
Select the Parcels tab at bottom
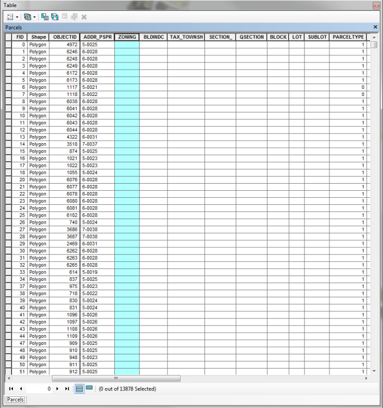15,400
